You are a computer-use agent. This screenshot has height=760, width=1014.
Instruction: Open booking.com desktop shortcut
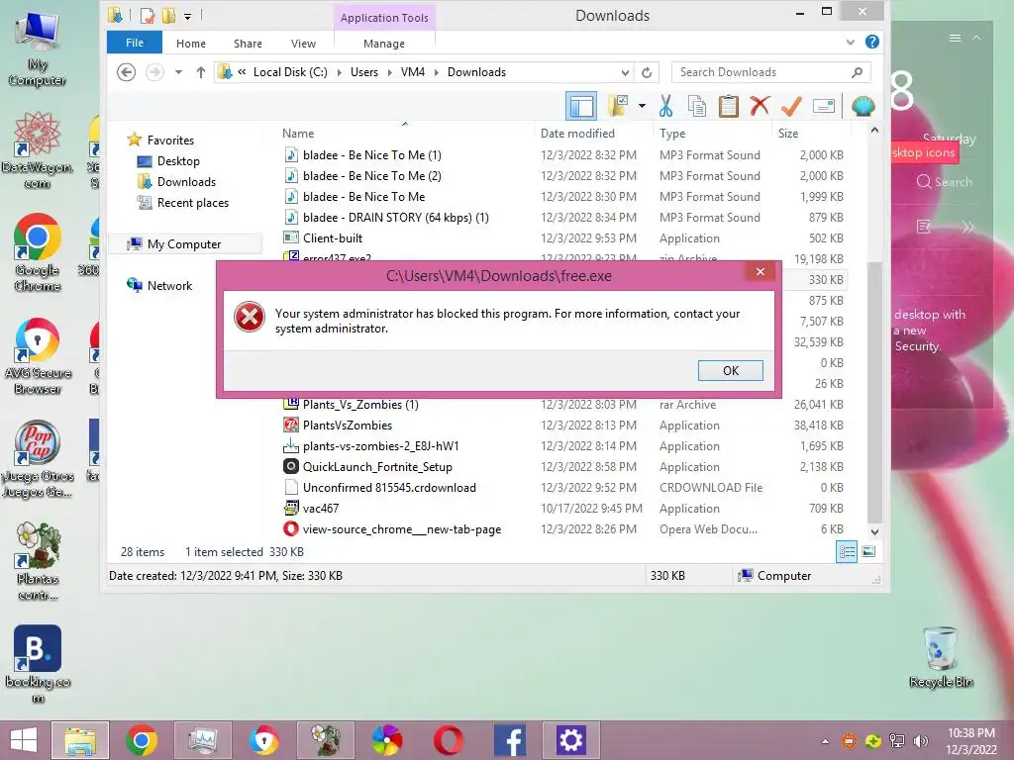point(38,663)
